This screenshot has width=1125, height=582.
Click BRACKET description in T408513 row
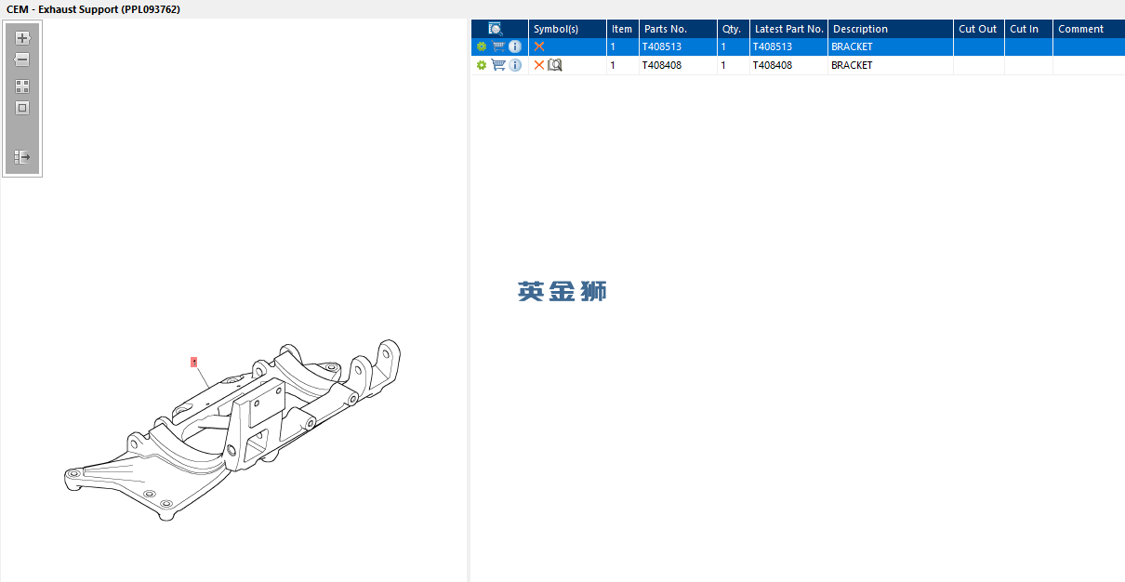click(890, 46)
